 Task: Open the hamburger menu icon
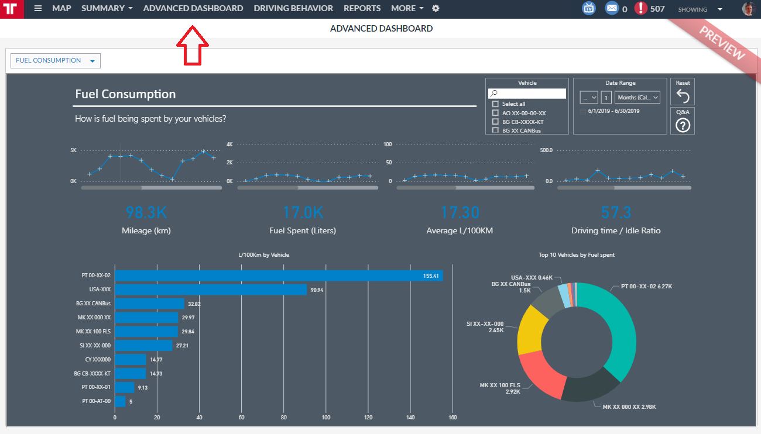click(38, 9)
